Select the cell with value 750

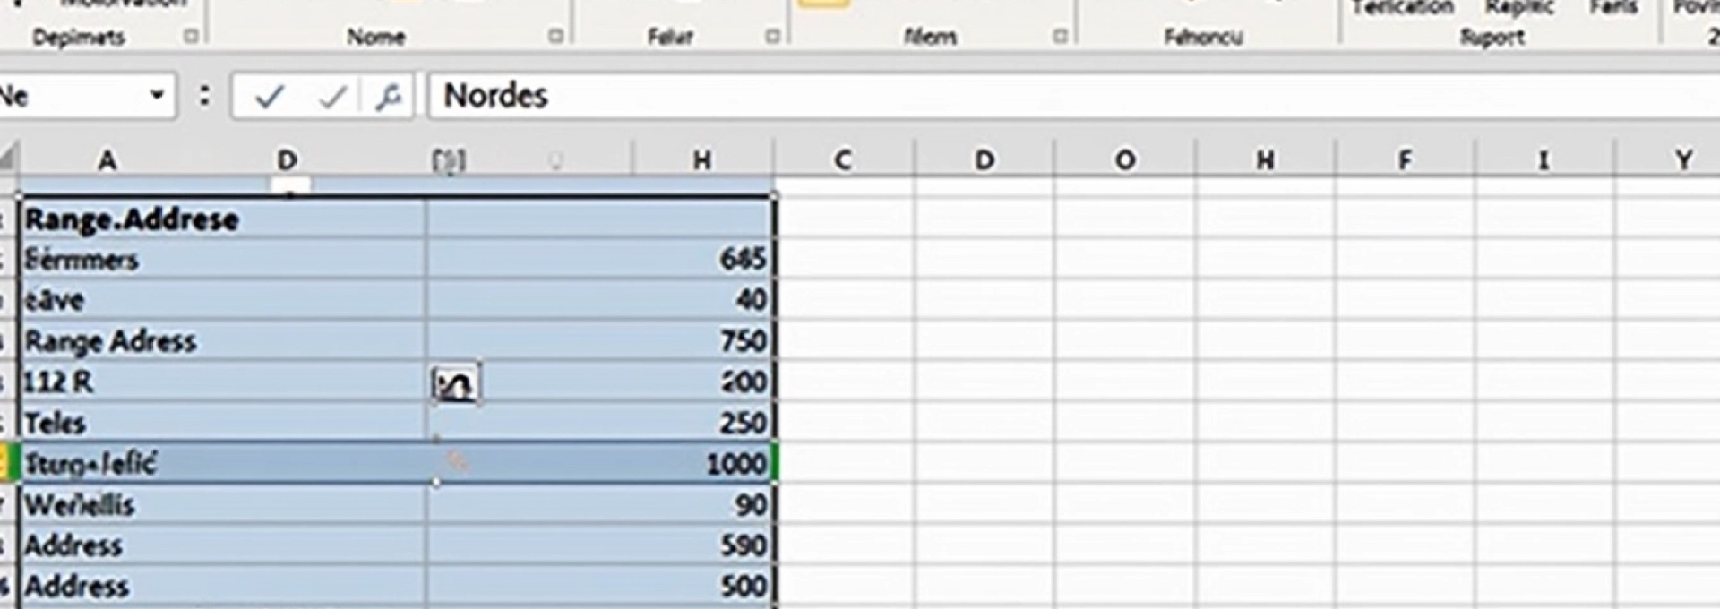(x=600, y=341)
